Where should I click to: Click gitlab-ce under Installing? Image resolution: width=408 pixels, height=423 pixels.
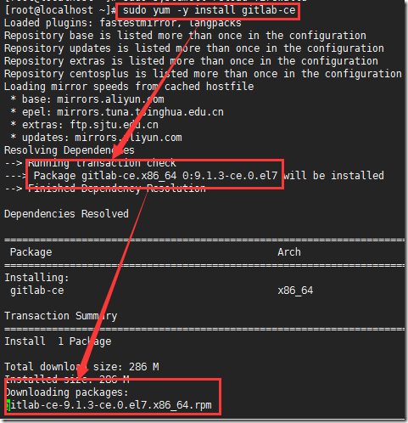37,290
